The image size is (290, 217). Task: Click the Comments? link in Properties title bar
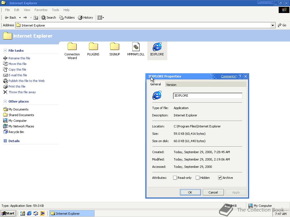pos(229,76)
